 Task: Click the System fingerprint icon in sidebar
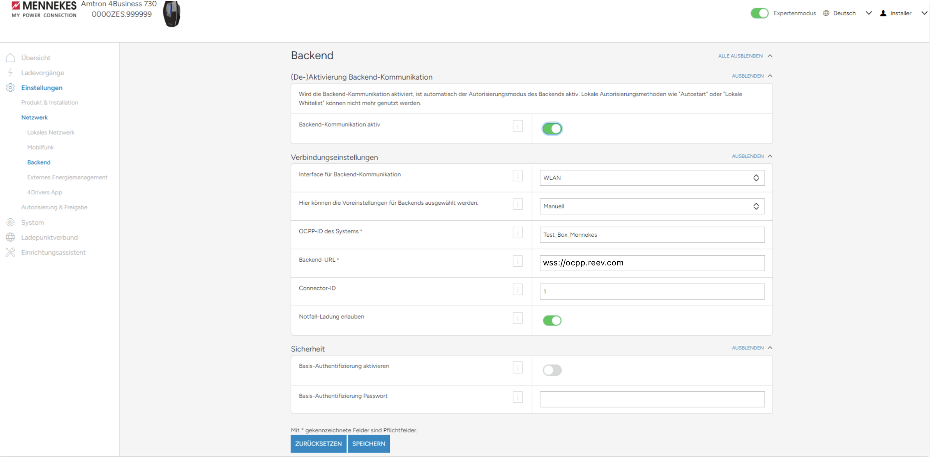(x=11, y=222)
